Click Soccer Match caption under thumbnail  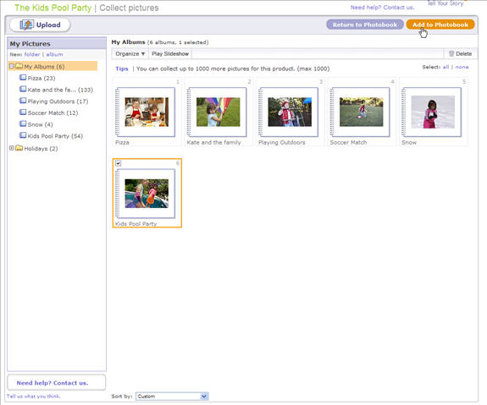348,142
